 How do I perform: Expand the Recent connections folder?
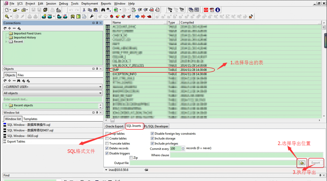[x=6, y=42]
